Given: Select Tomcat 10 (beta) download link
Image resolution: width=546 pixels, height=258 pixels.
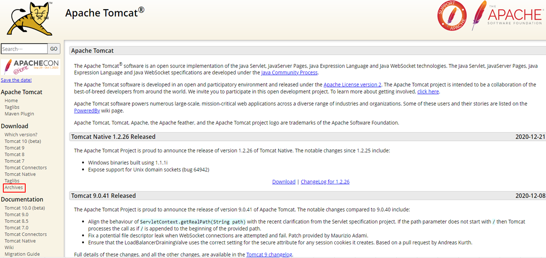Looking at the screenshot, I should pos(22,141).
